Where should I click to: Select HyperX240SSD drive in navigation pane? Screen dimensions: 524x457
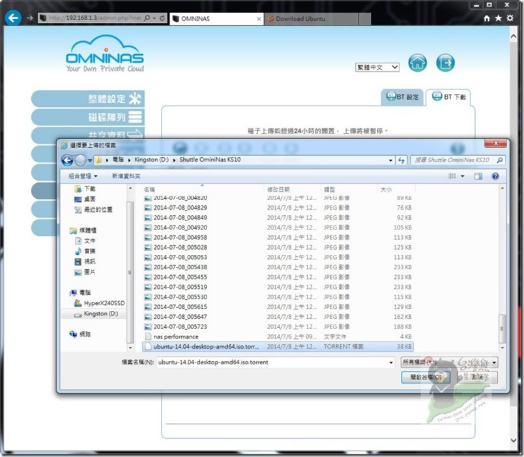[x=99, y=303]
